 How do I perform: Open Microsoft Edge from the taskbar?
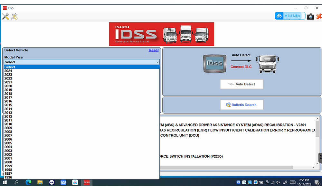click(x=28, y=182)
